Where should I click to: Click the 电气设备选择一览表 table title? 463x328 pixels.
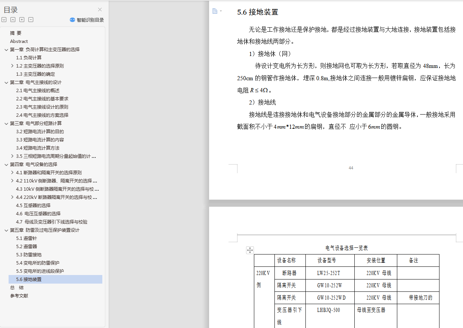click(347, 248)
